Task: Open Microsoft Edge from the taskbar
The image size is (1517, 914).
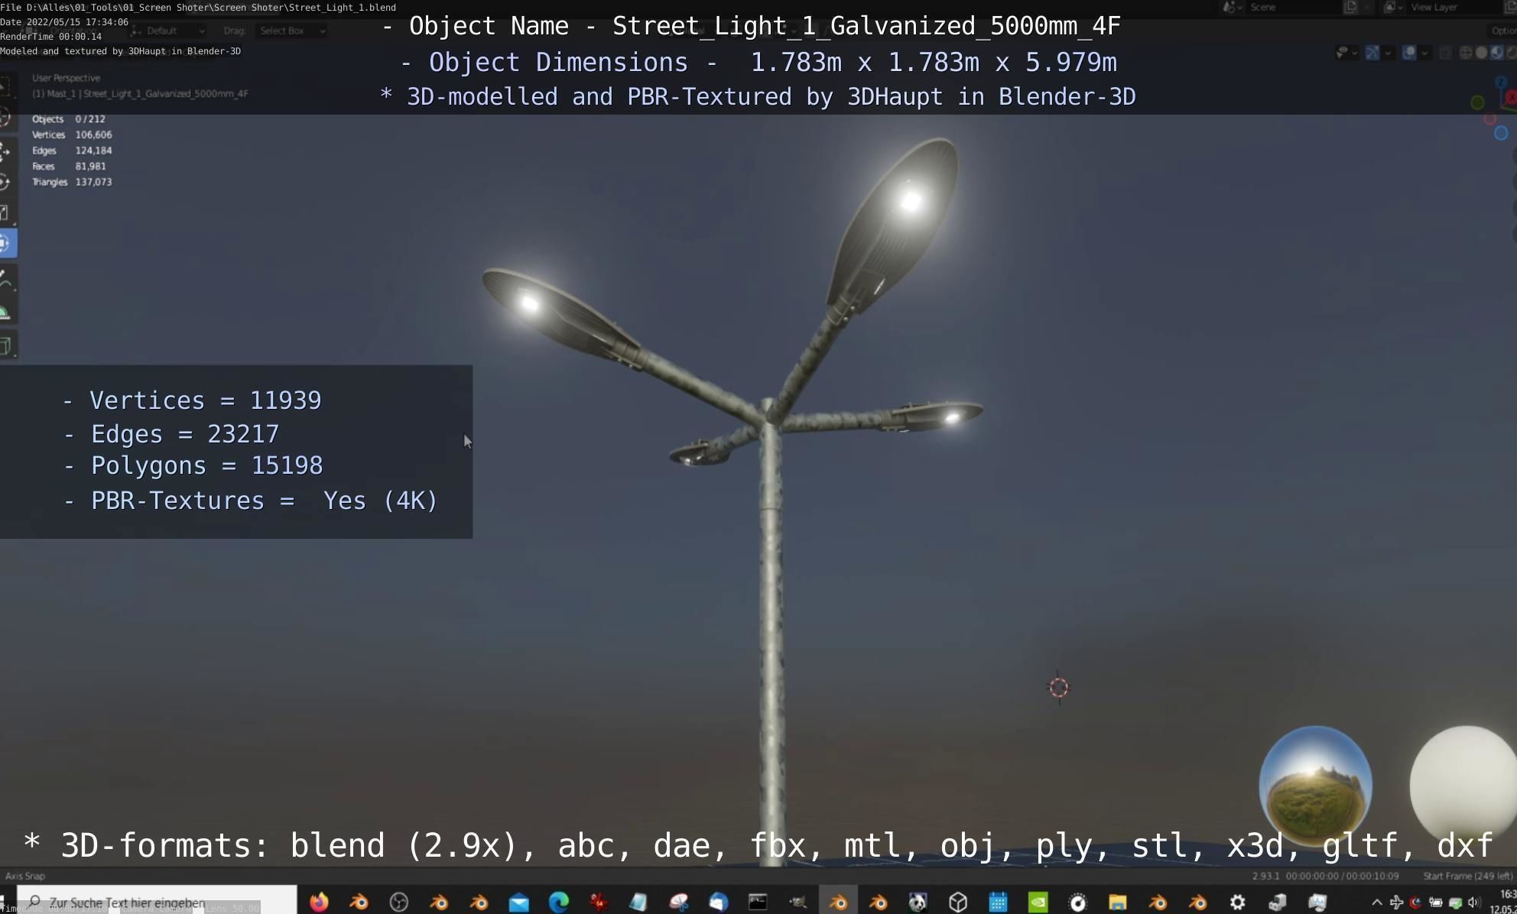Action: tap(559, 903)
